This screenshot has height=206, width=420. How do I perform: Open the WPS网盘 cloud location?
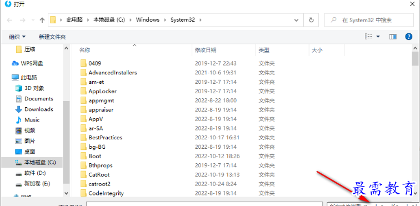27,63
